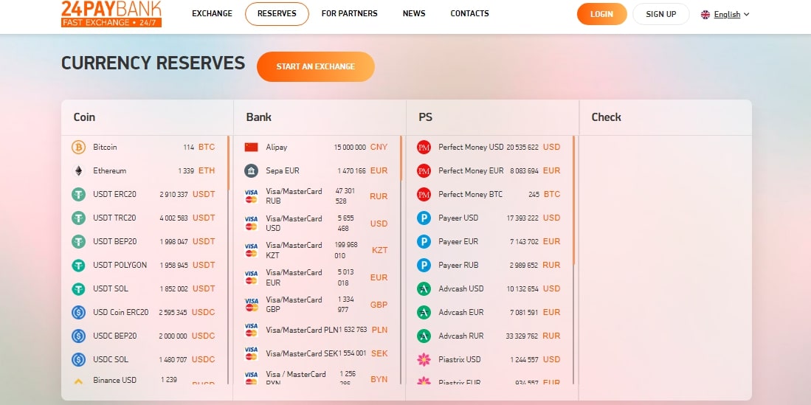Click the USDC BEP20 value 2 000 000

pyautogui.click(x=173, y=336)
